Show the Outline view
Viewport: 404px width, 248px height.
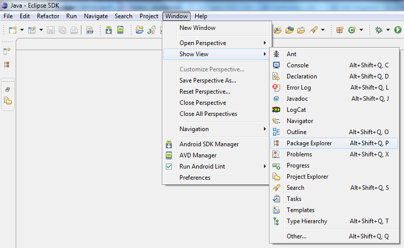click(334, 132)
